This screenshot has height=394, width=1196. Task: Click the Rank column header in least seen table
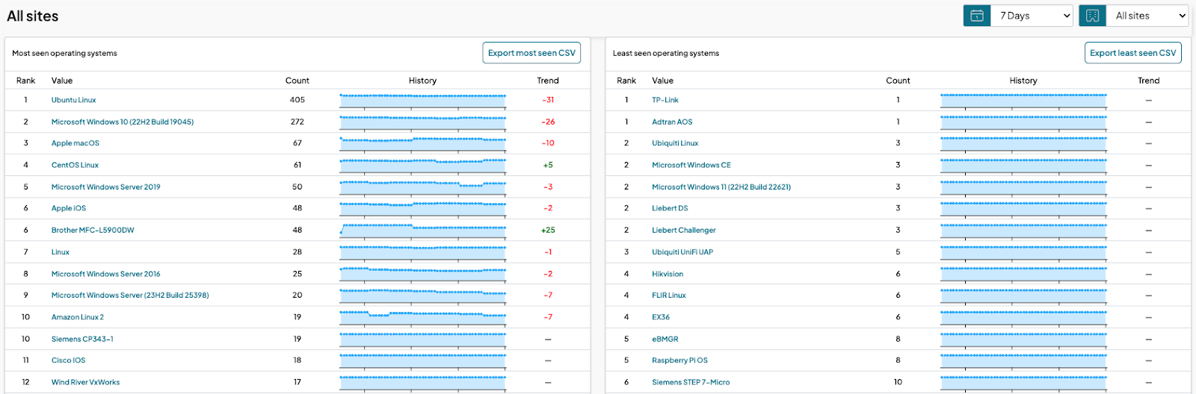click(x=626, y=81)
